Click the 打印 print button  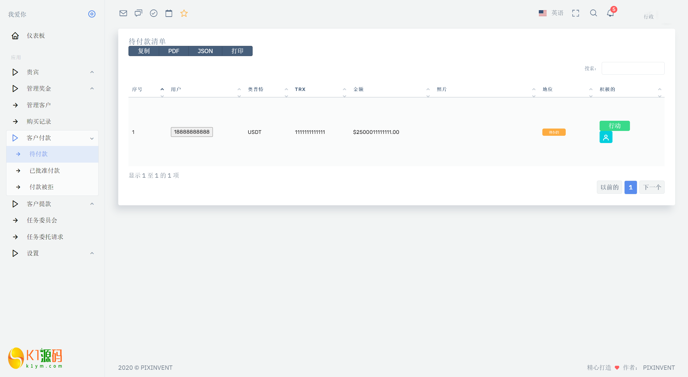tap(237, 51)
